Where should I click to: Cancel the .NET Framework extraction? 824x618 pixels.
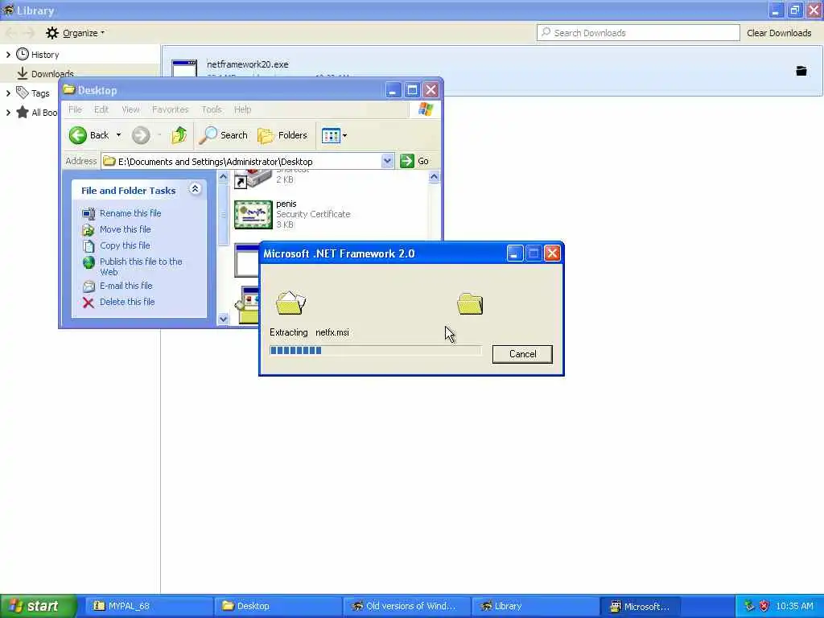(522, 354)
